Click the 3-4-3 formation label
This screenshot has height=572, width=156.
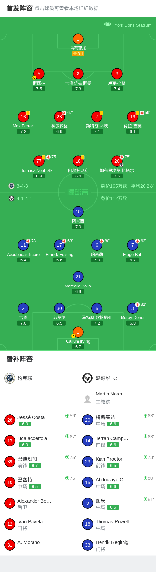[x=22, y=186]
